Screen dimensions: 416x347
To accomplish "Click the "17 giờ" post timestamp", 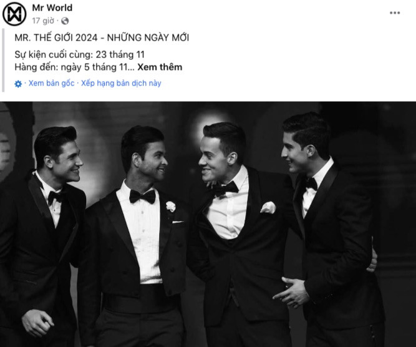I will point(43,21).
